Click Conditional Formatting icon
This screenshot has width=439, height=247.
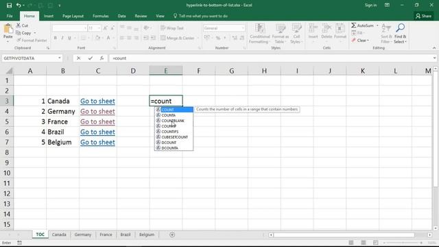coord(260,29)
